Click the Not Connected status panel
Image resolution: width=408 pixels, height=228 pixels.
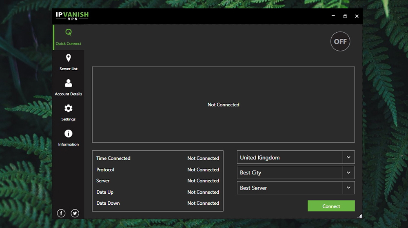pos(223,105)
